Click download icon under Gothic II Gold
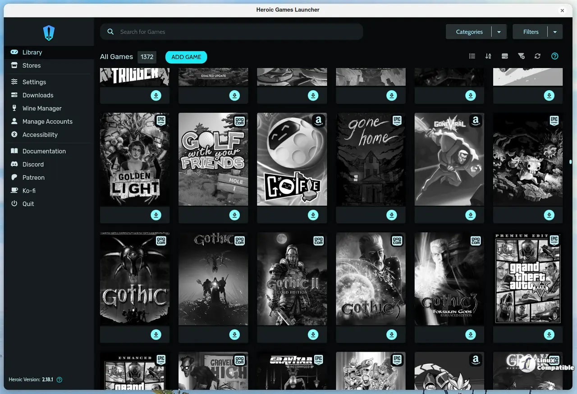 pyautogui.click(x=313, y=334)
